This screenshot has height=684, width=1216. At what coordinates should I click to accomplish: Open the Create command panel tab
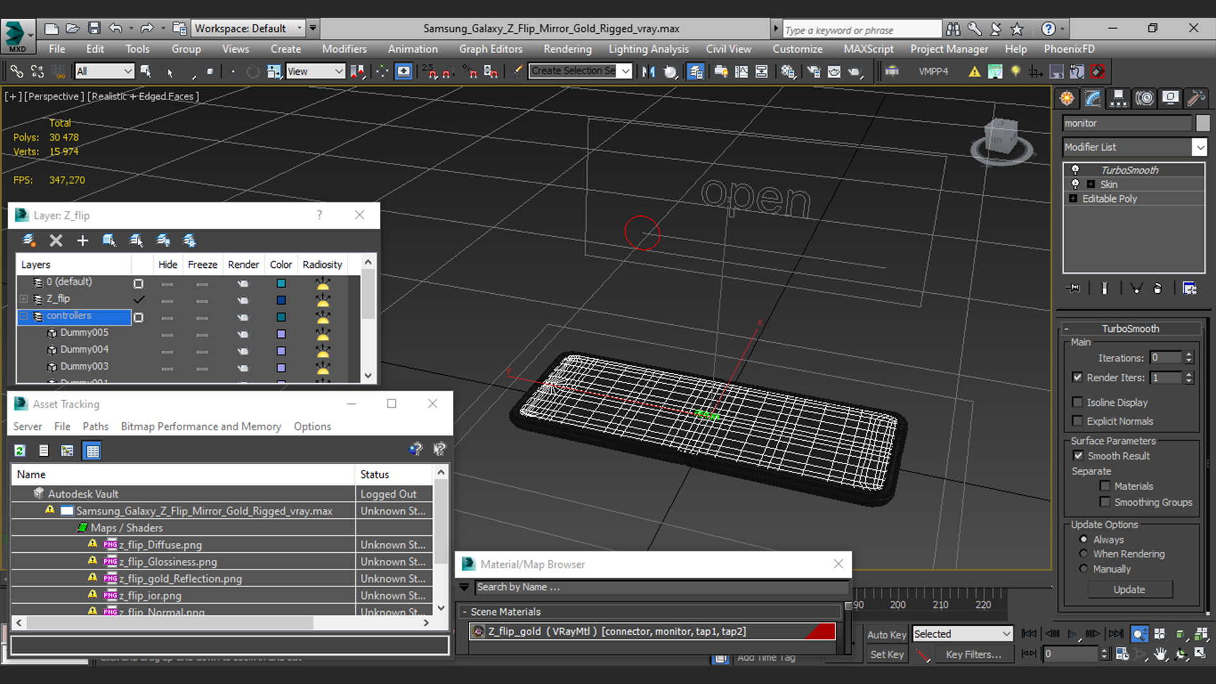(x=1067, y=98)
